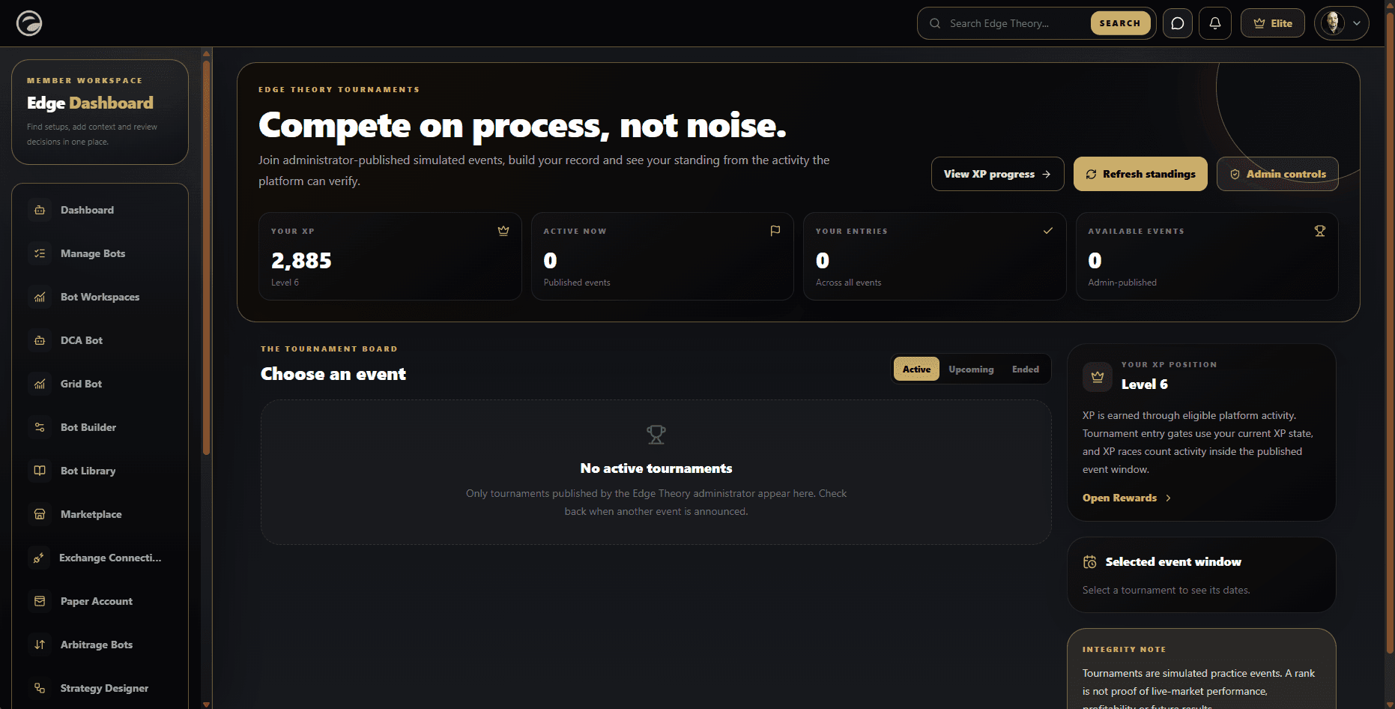Image resolution: width=1395 pixels, height=709 pixels.
Task: Click the user avatar picture
Action: pyautogui.click(x=1333, y=23)
